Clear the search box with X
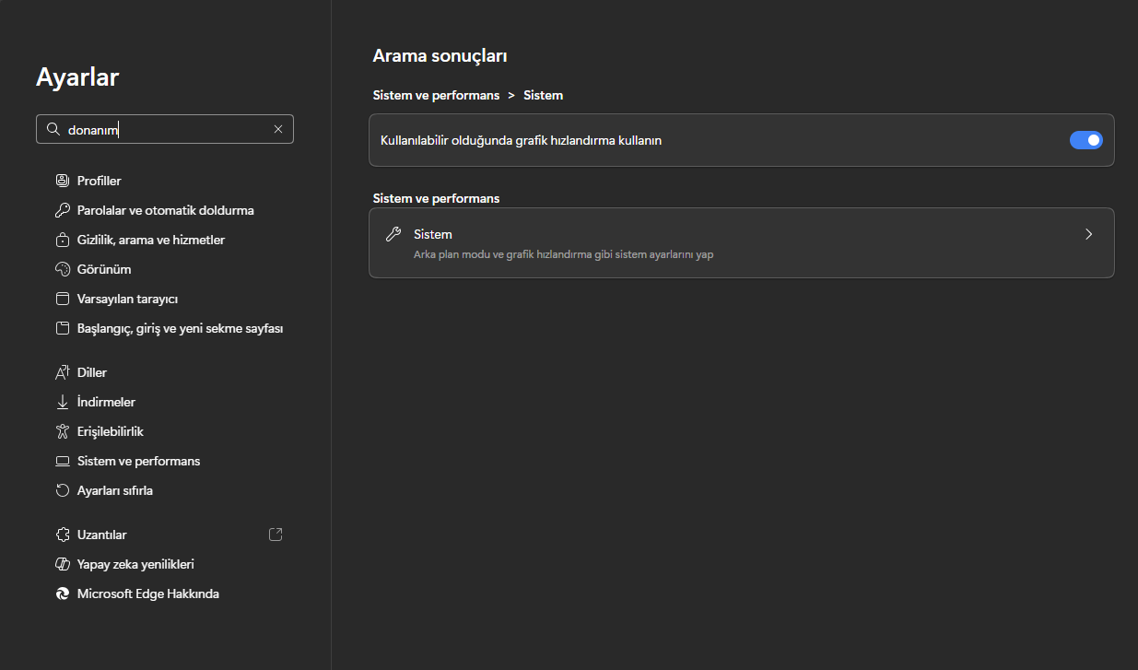This screenshot has height=670, width=1138. [x=278, y=129]
